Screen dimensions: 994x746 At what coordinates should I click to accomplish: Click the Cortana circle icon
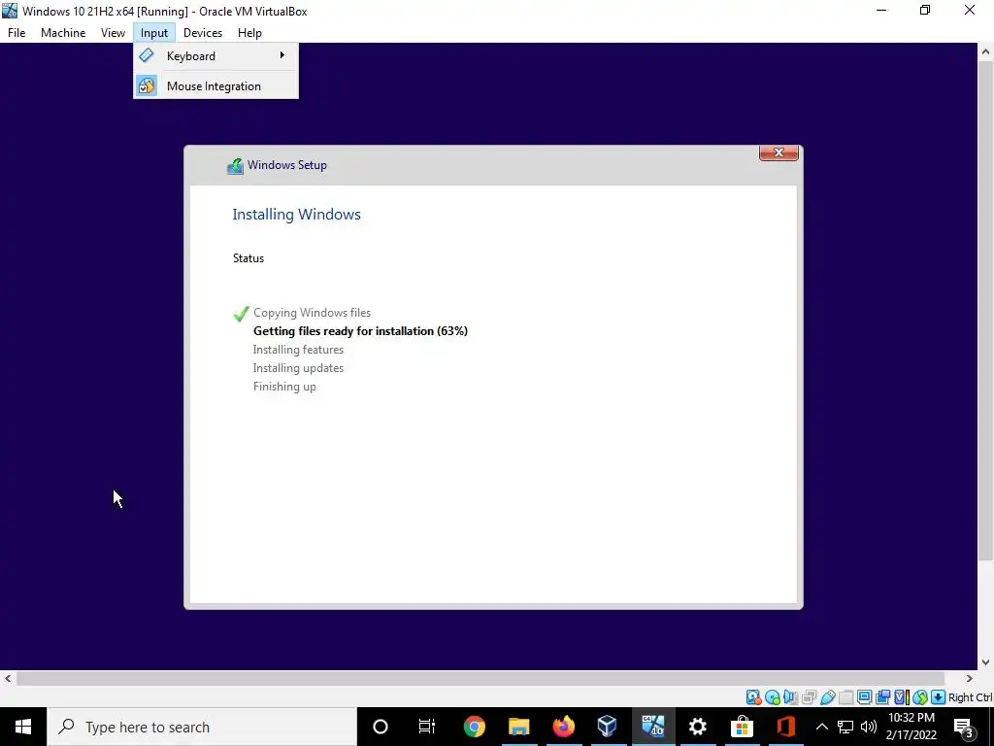coord(381,727)
